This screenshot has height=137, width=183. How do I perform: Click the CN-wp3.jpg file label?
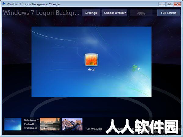[94, 129]
